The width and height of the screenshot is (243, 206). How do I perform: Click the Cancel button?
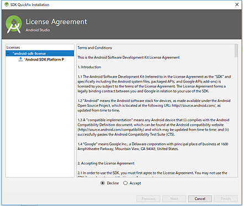pyautogui.click(x=200, y=199)
